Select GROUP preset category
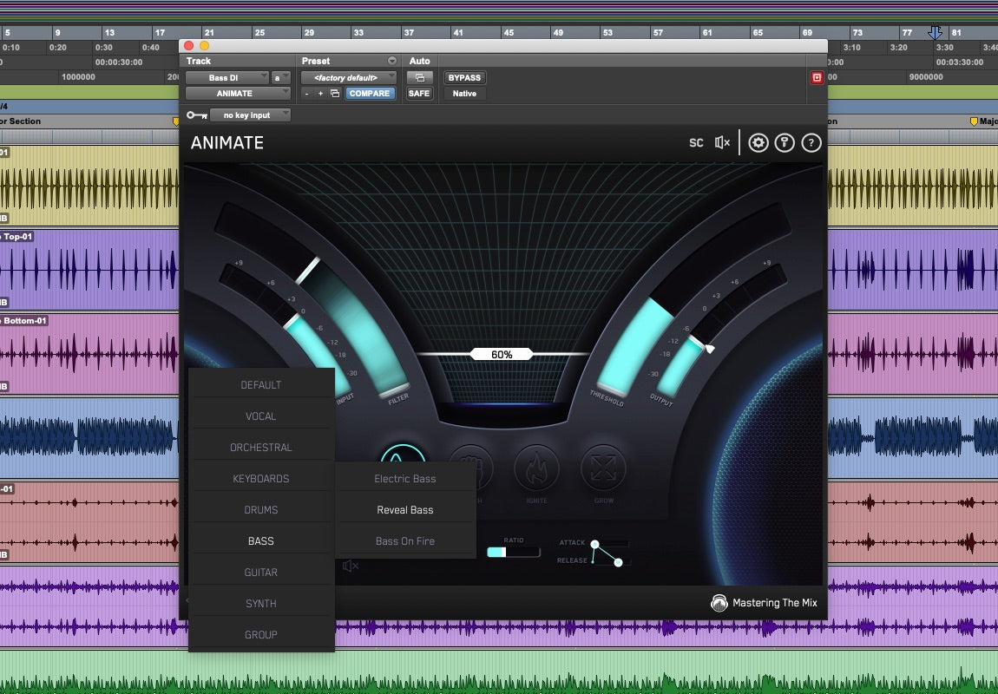The width and height of the screenshot is (998, 694). click(261, 634)
